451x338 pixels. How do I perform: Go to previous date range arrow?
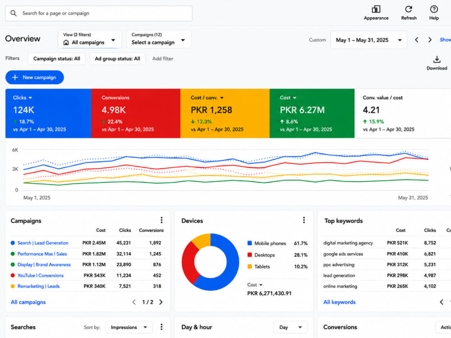[x=416, y=40]
